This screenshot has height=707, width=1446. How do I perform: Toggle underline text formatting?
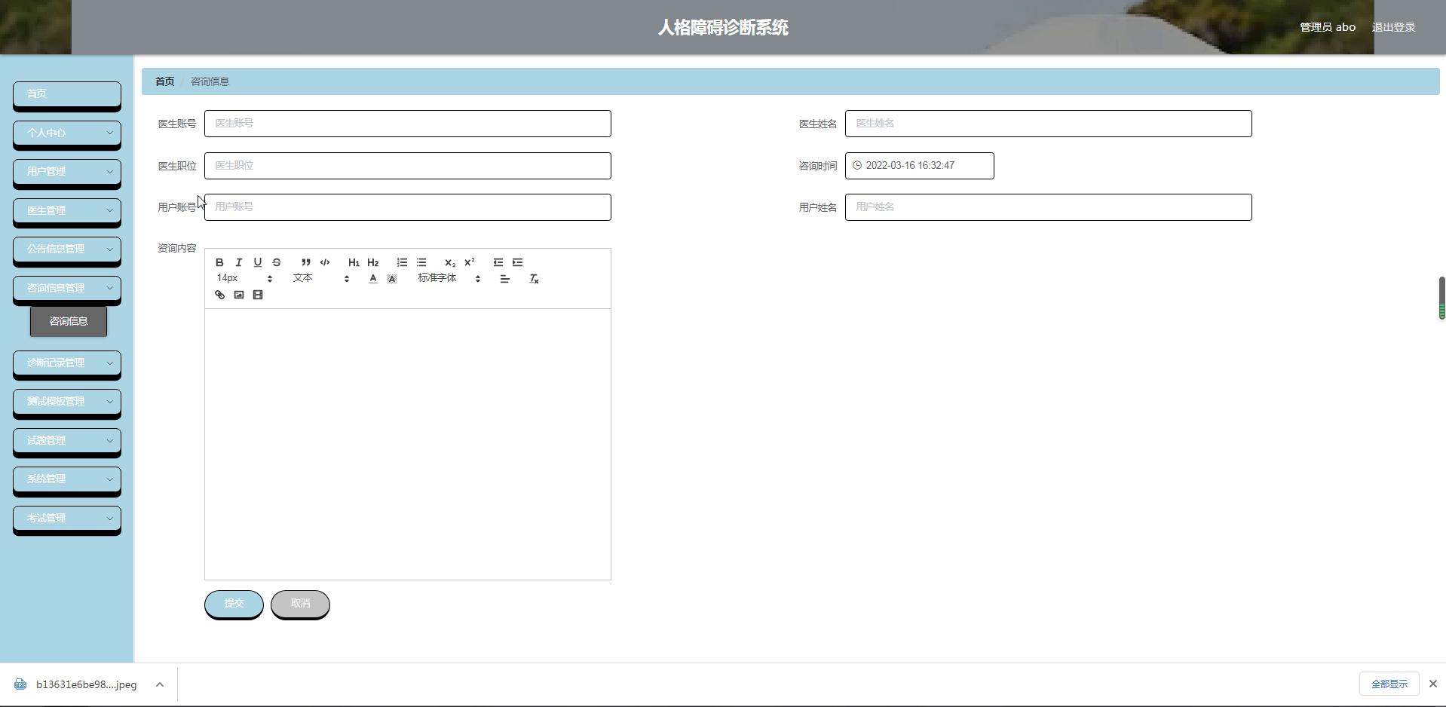click(x=258, y=262)
